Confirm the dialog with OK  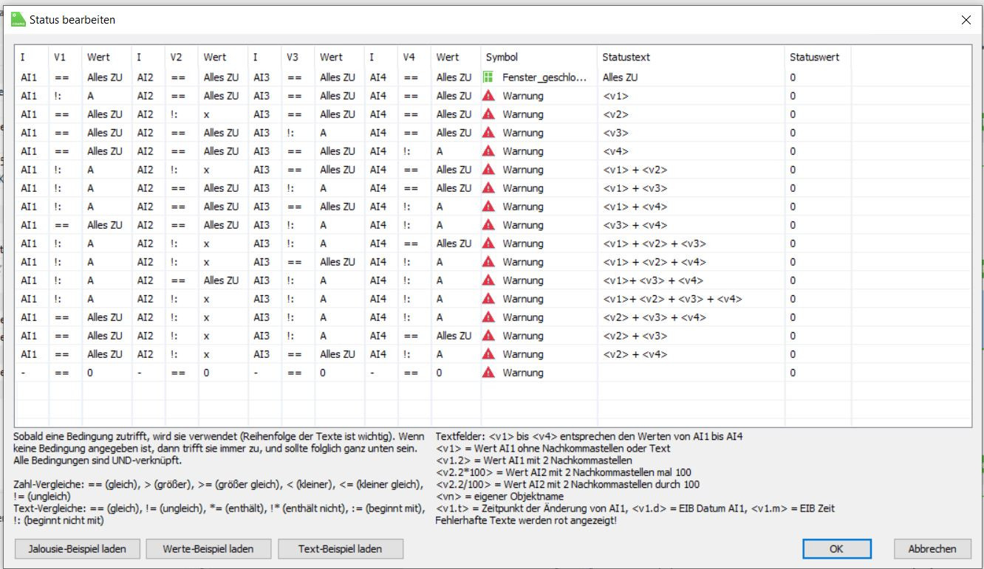[836, 548]
